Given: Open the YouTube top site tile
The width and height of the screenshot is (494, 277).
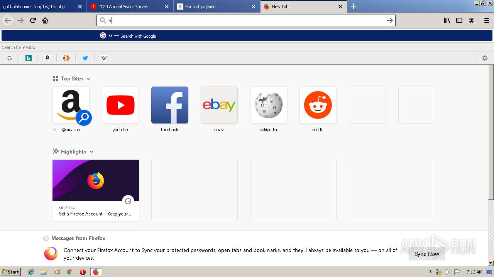Looking at the screenshot, I should pyautogui.click(x=120, y=105).
